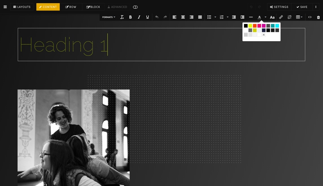323x186 pixels.
Task: Select the black and white photo
Action: pos(74,138)
